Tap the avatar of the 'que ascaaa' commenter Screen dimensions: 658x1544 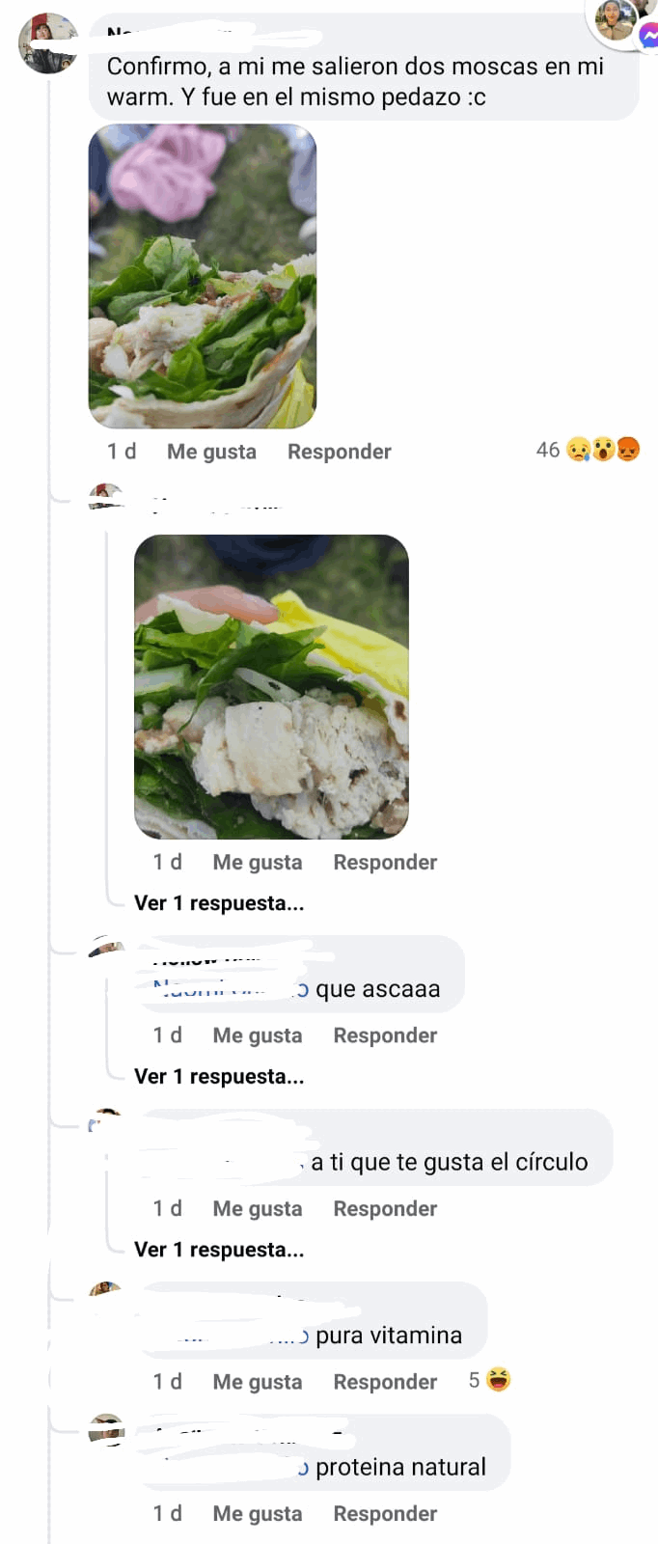click(x=106, y=947)
